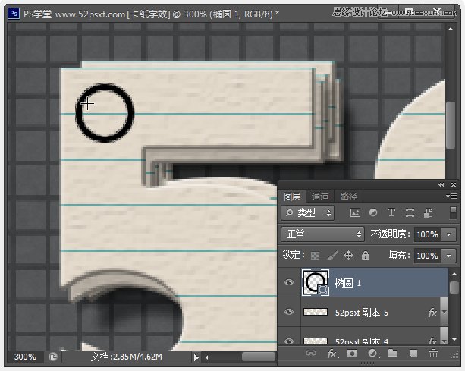
Task: Lock all padlock icon
Action: click(x=366, y=256)
